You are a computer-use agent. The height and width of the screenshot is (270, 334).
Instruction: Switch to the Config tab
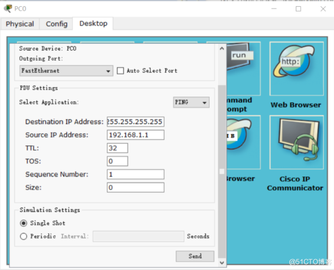[57, 24]
